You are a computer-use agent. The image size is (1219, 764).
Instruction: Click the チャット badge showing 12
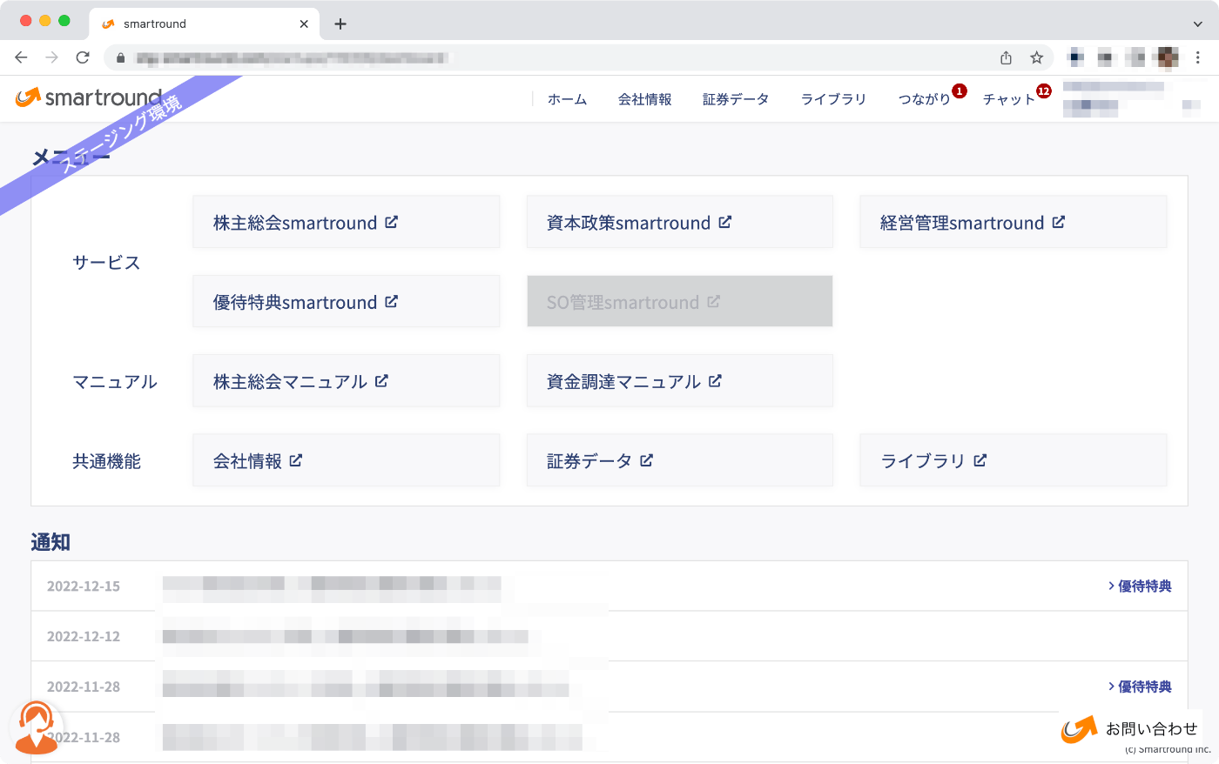(x=1044, y=90)
